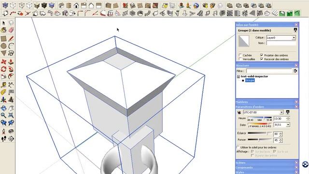Click the Preview in Google Earth icon
The width and height of the screenshot is (309, 174).
tap(196, 5)
